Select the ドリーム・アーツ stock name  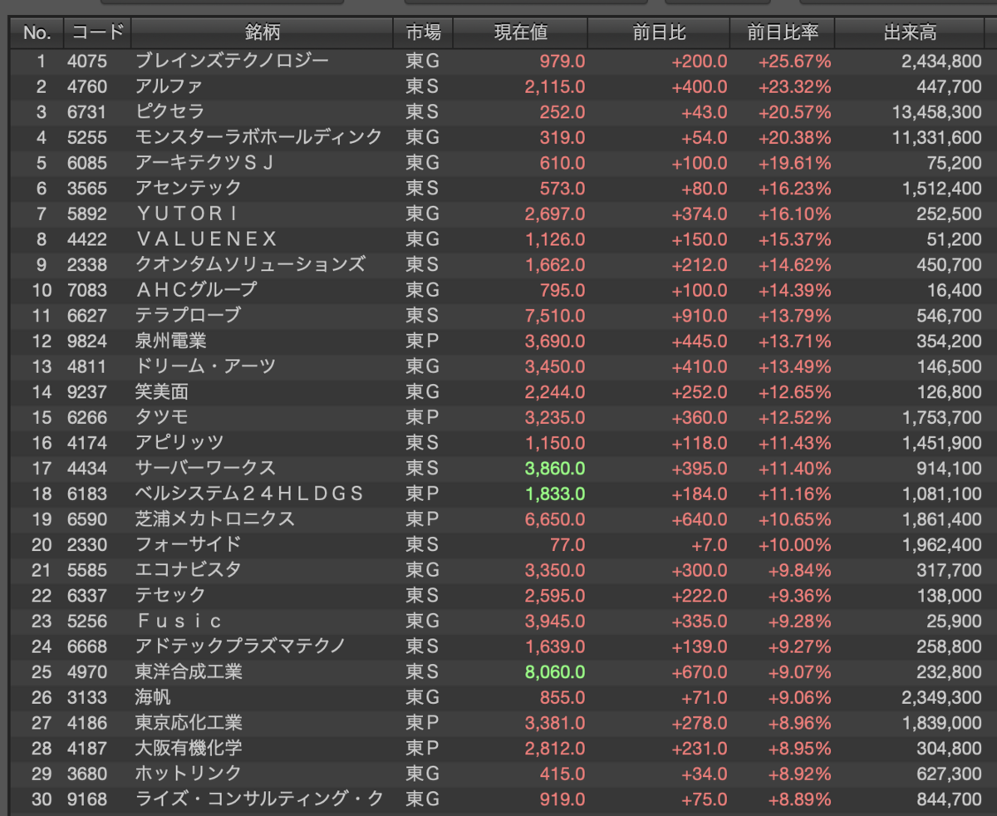point(205,366)
